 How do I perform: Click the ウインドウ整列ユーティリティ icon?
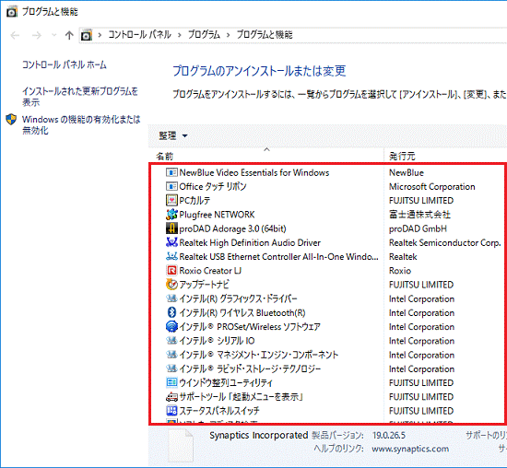pos(171,382)
